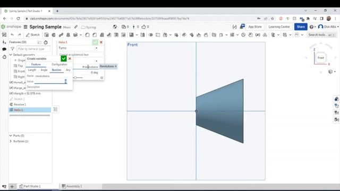Select the Linear pattern tool icon
The image size is (340, 191).
131,35
